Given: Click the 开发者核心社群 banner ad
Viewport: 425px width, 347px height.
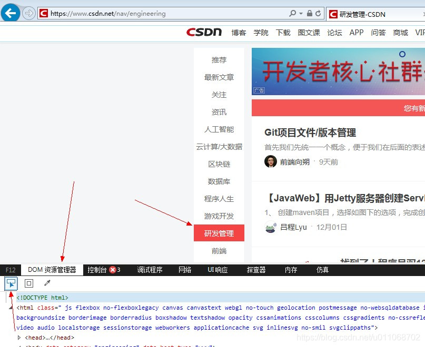Looking at the screenshot, I should 338,72.
